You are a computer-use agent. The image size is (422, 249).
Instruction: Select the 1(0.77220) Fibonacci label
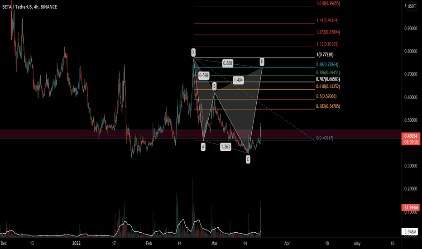coord(325,55)
